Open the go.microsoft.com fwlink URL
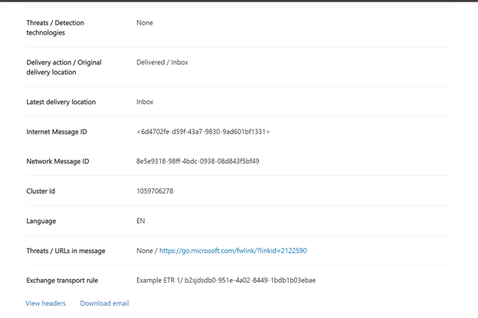Image resolution: width=478 pixels, height=318 pixels. pyautogui.click(x=233, y=251)
